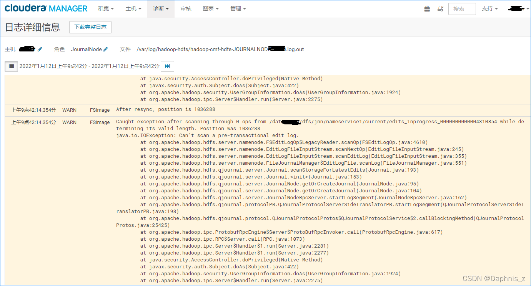
Task: Click the java.io.IOException pre-transactional edit log line
Action: (207, 136)
